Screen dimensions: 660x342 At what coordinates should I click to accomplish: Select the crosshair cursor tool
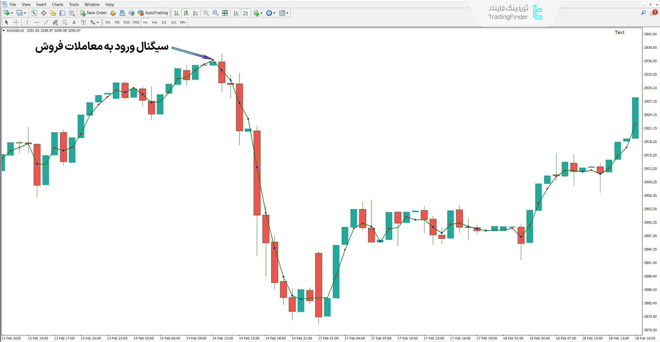(x=16, y=22)
